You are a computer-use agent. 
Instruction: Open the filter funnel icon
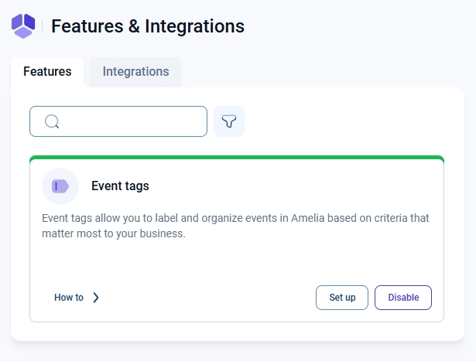[x=229, y=121]
